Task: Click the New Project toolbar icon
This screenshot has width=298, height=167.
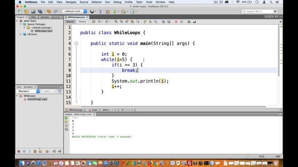Action: [27, 11]
